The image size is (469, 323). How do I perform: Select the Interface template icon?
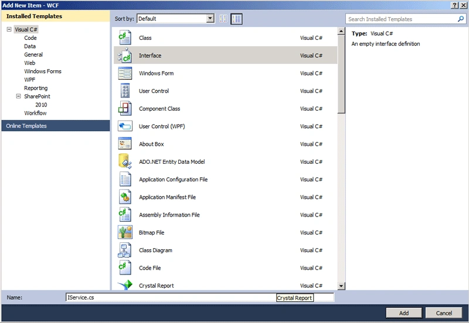125,56
